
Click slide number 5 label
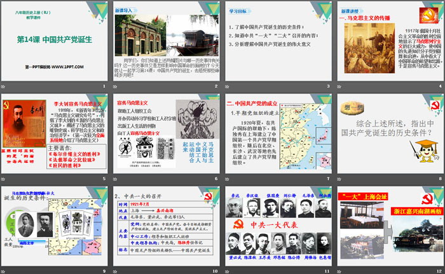(104, 179)
